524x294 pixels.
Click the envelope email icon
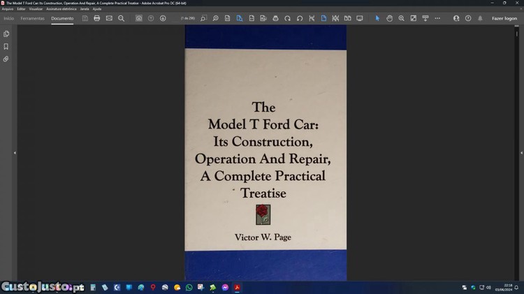coord(109,18)
